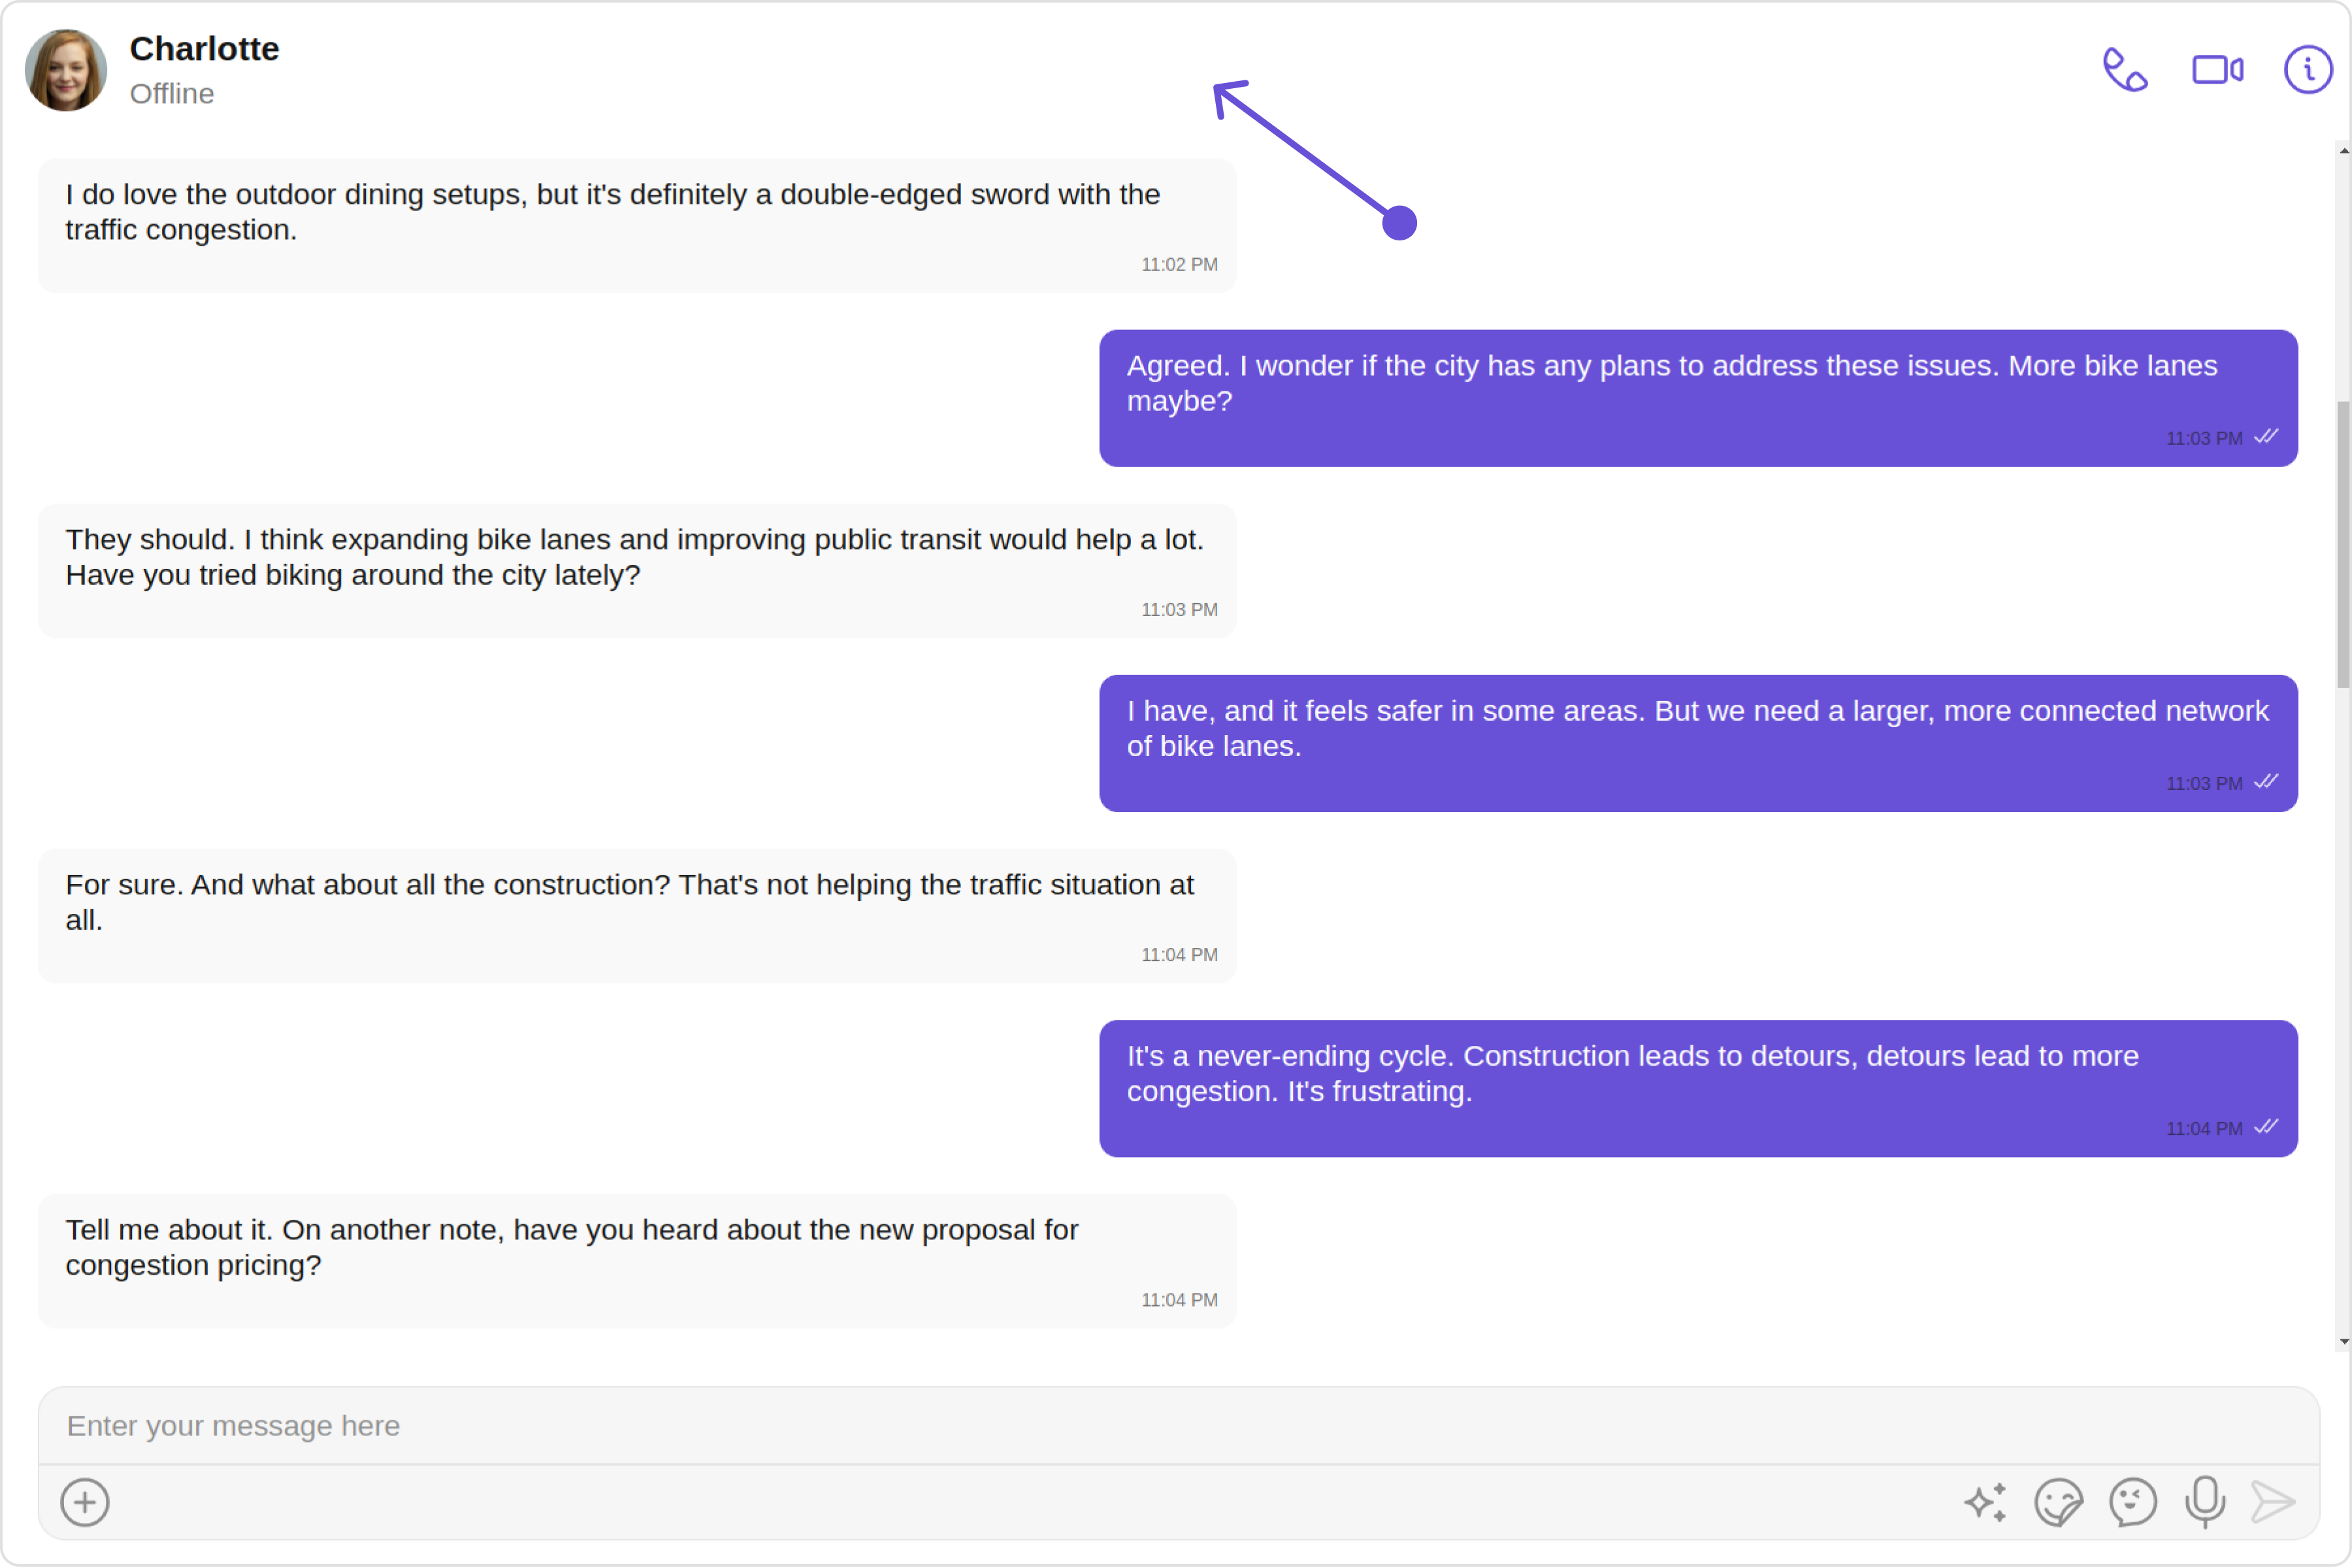
Task: Start a video call with Charlotte
Action: (x=2217, y=70)
